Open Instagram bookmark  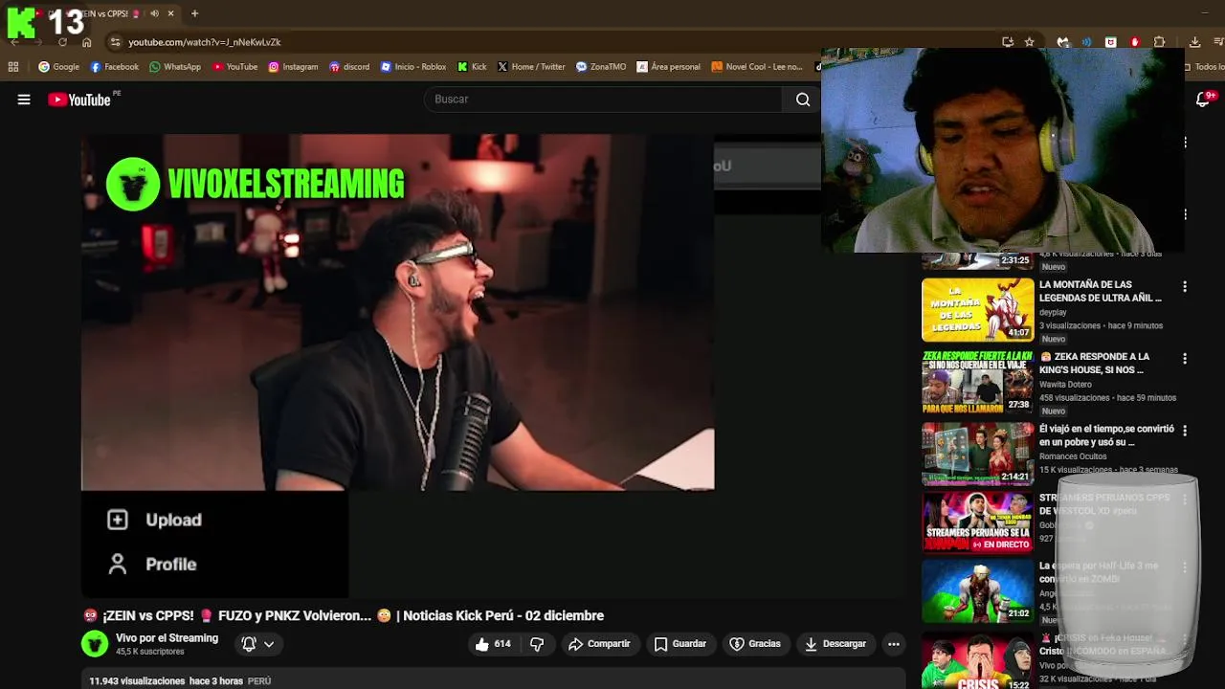click(293, 67)
